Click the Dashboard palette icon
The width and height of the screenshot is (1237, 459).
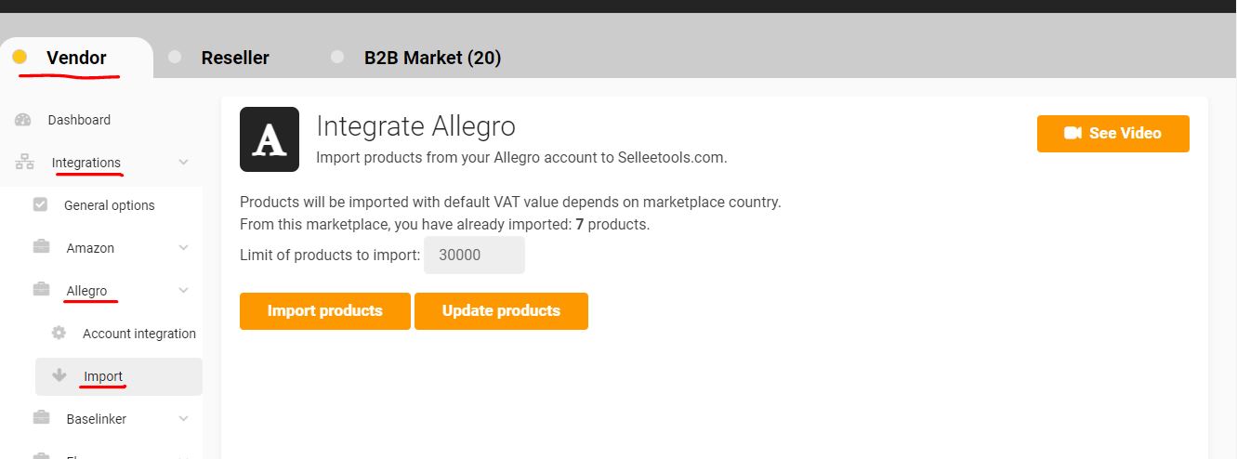click(x=23, y=120)
